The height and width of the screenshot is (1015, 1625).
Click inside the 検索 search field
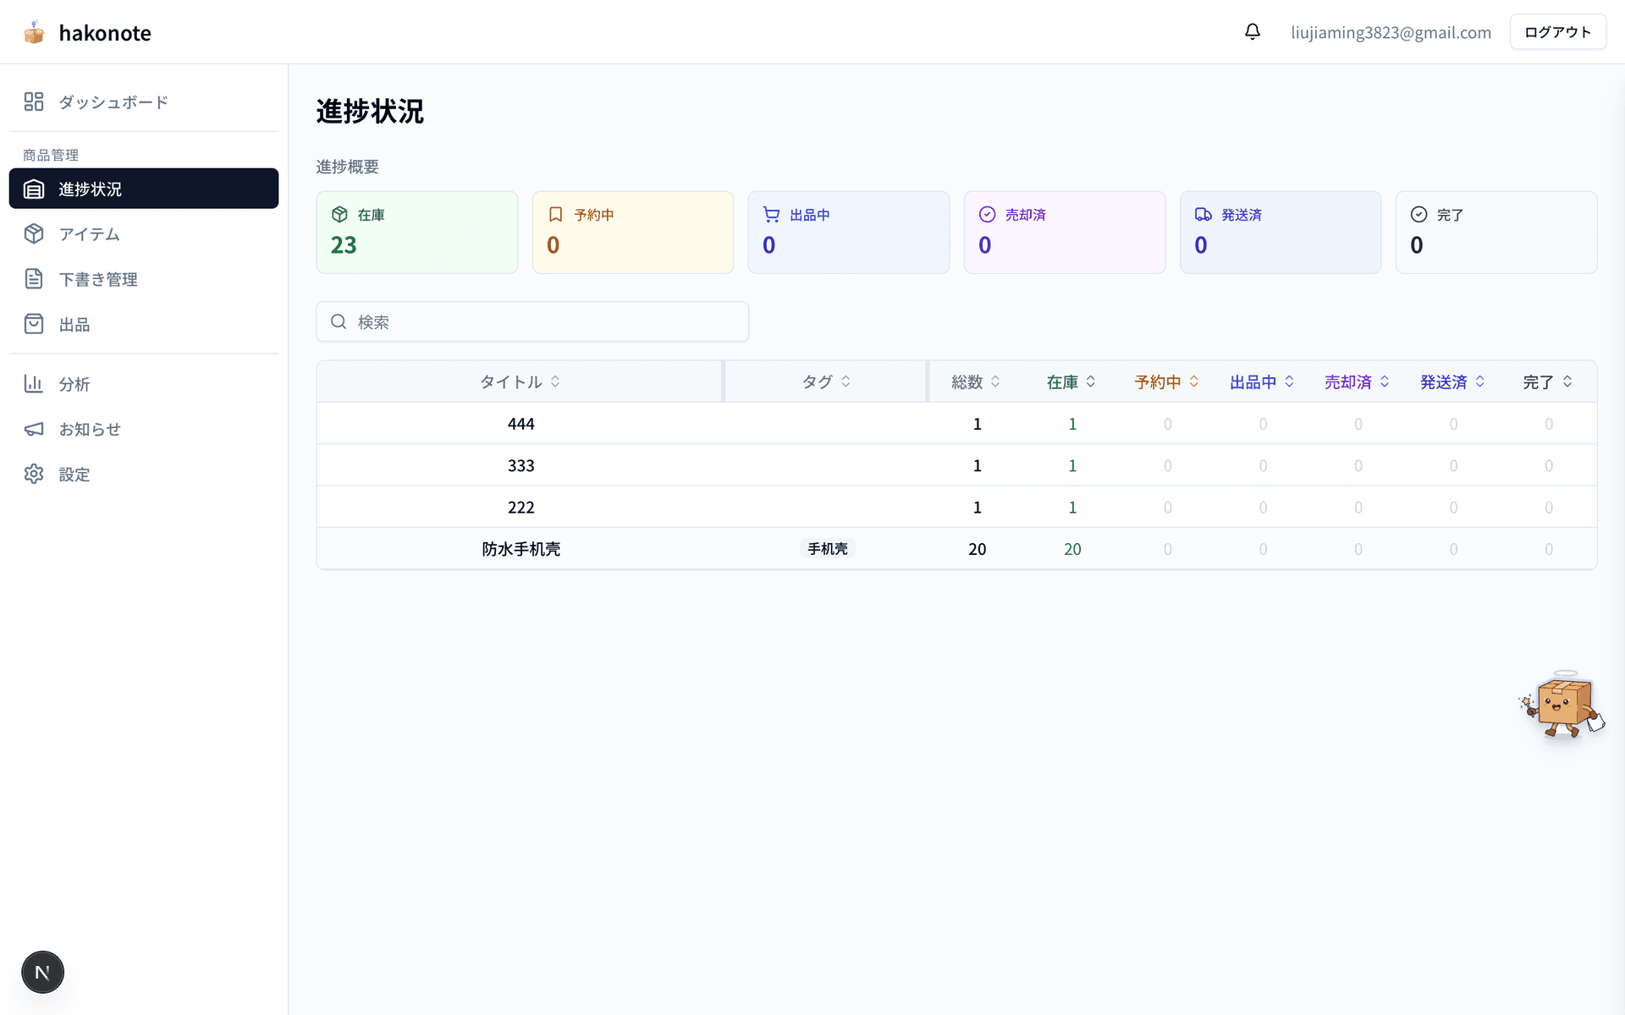(x=532, y=321)
